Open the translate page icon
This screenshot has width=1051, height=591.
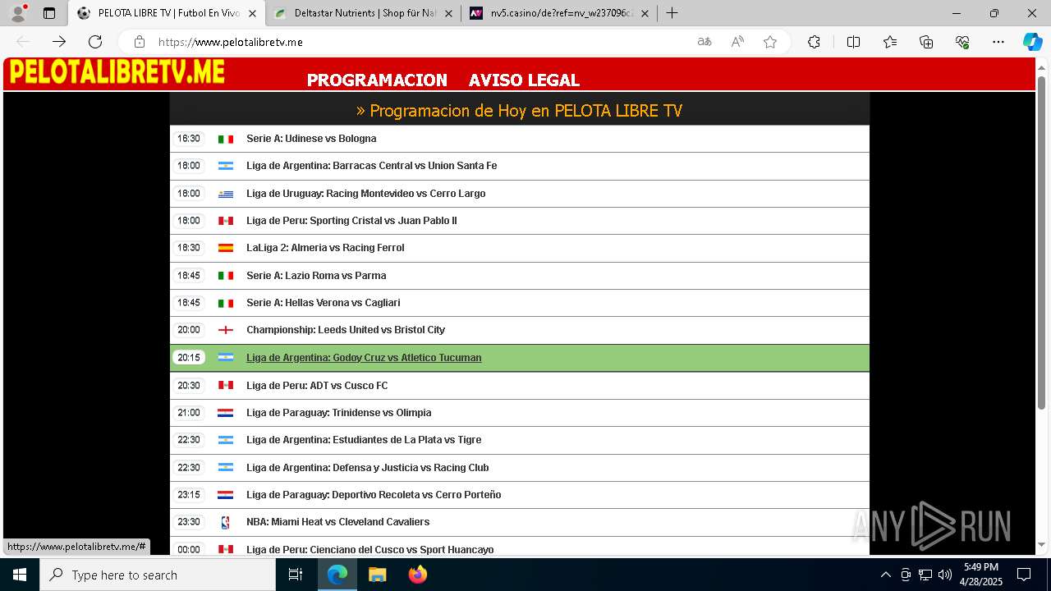point(704,42)
